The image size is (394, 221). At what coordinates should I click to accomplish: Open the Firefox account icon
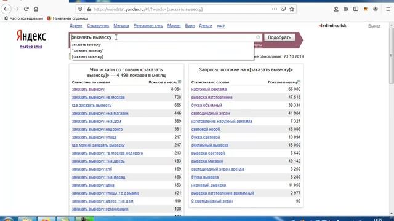[376, 9]
